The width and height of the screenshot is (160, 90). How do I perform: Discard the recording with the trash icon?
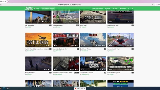click(x=84, y=88)
